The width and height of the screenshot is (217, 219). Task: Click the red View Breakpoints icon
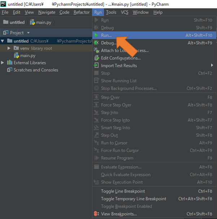(x=96, y=214)
